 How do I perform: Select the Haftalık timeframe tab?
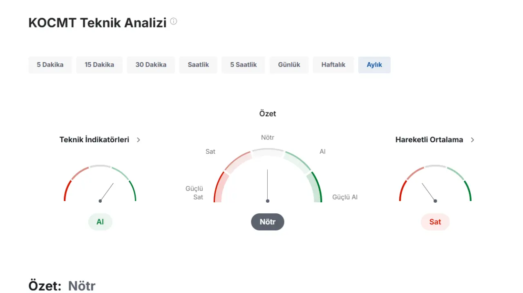click(x=333, y=65)
